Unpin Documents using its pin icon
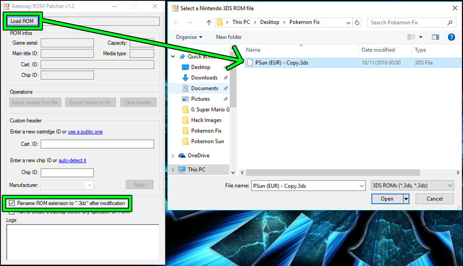 [x=226, y=89]
